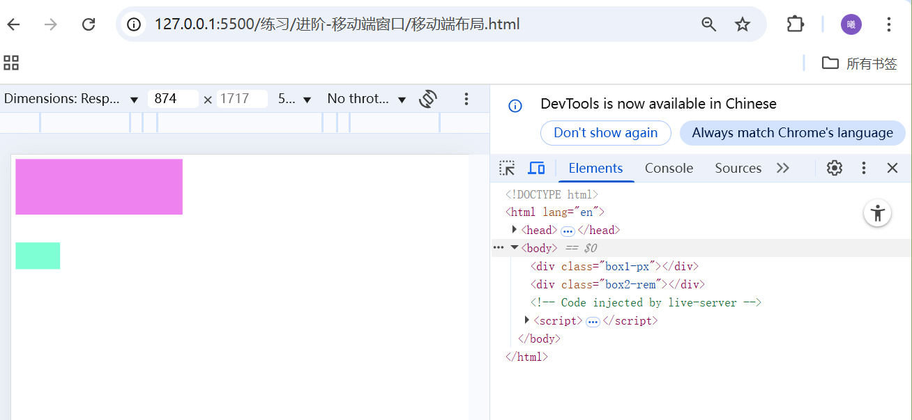Bookmark this page with the star
Viewport: 912px width, 420px height.
(x=743, y=25)
